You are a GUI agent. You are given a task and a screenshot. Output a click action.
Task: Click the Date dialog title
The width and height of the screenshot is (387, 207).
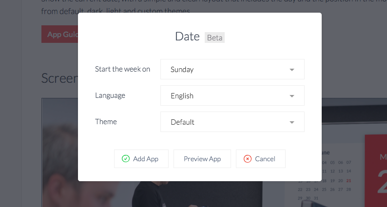pos(187,37)
